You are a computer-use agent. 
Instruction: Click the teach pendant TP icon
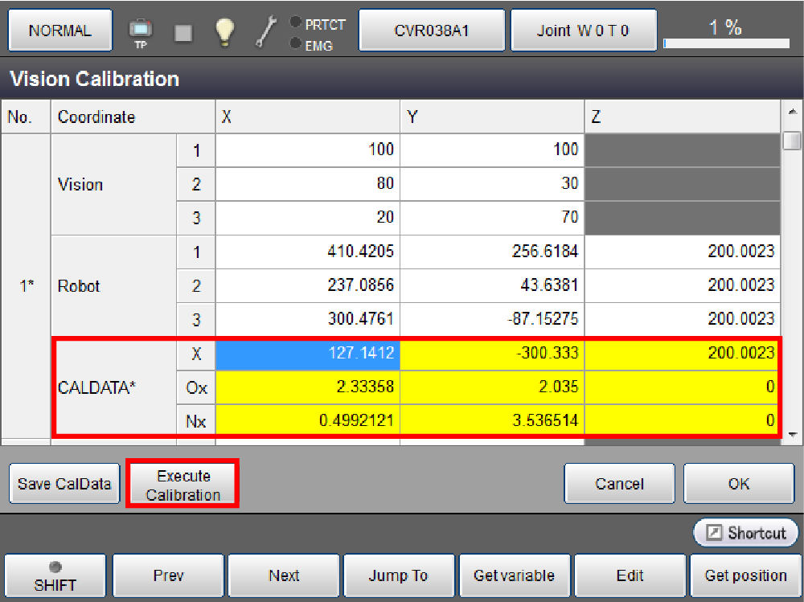(141, 32)
